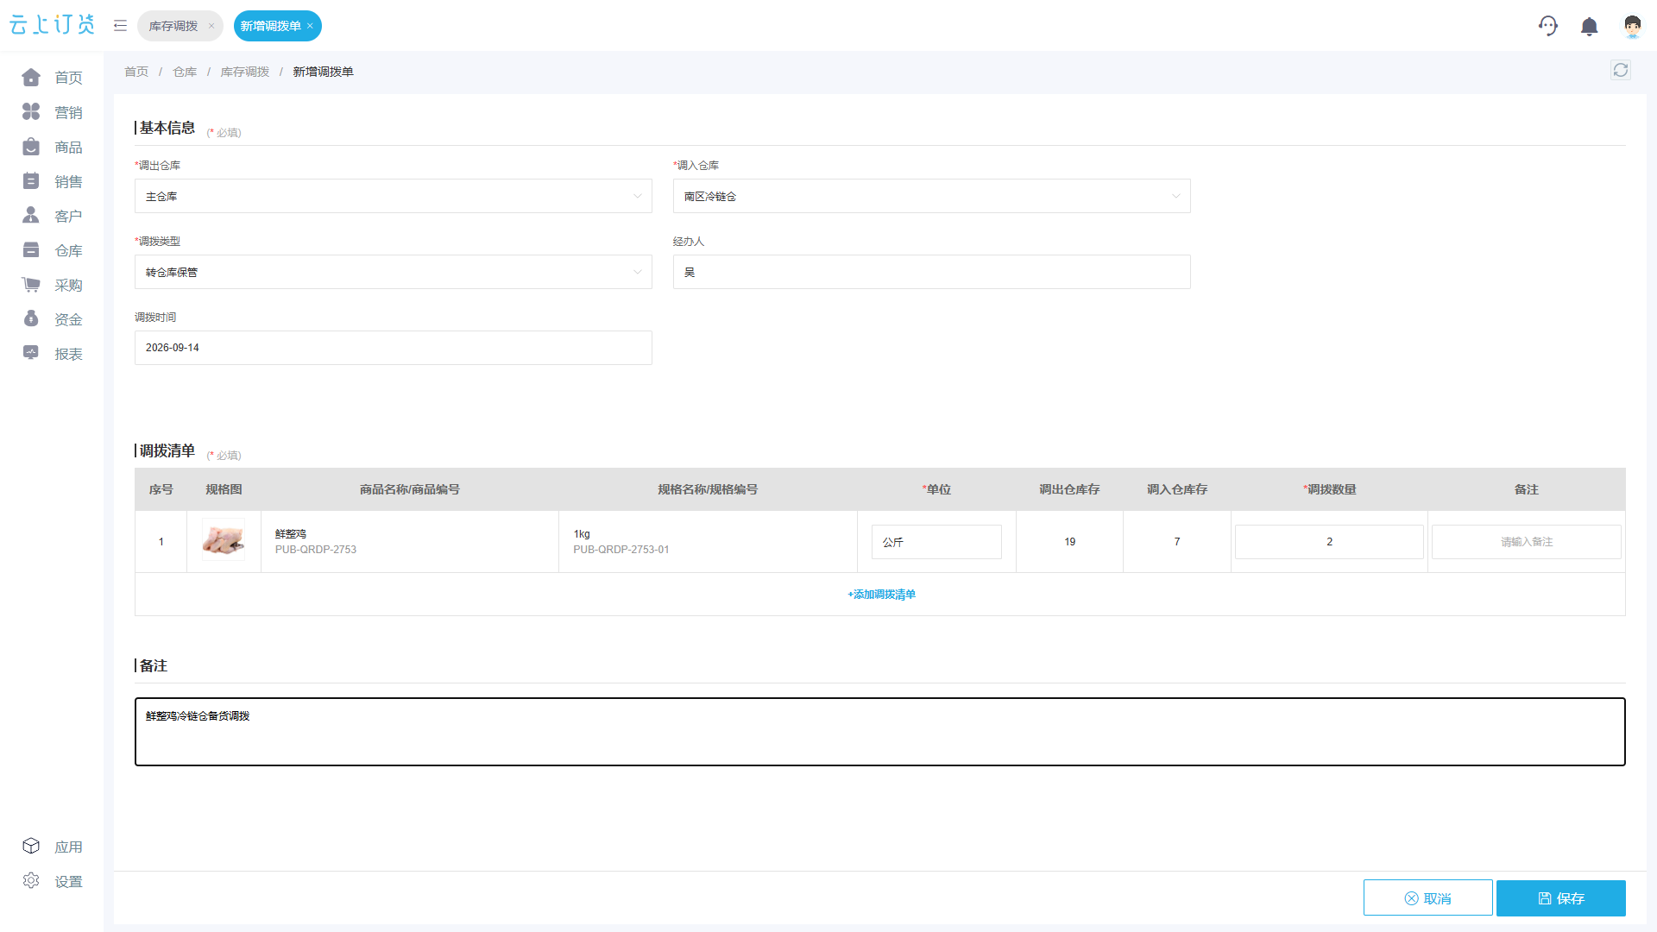Screen dimensions: 1657x932
Task: Open the 调入仓库 dropdown showing 南区冷链仓
Action: [x=932, y=196]
